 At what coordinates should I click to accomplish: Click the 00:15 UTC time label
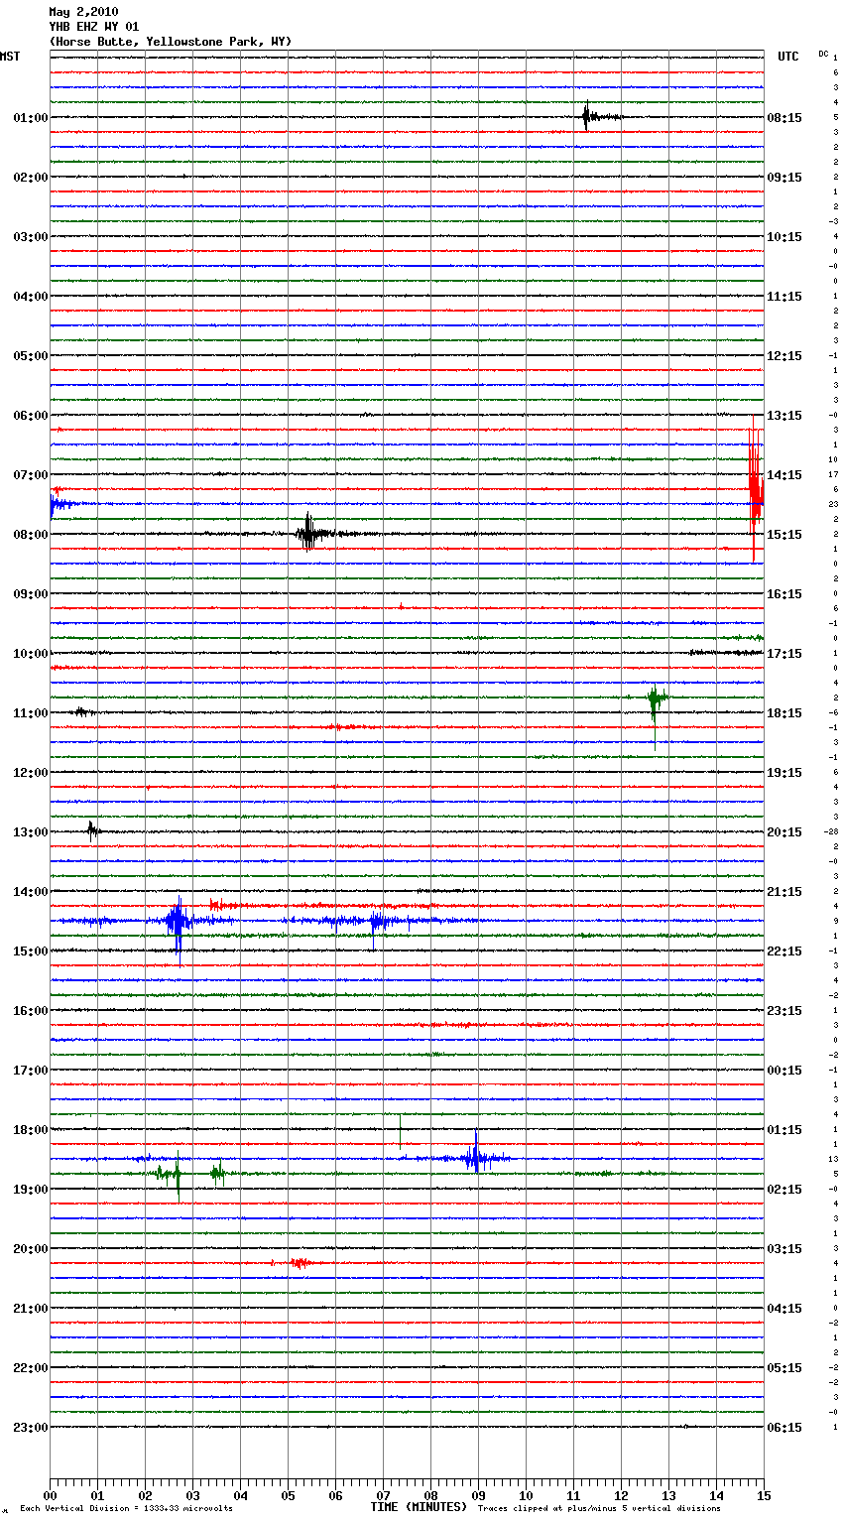coord(784,1071)
